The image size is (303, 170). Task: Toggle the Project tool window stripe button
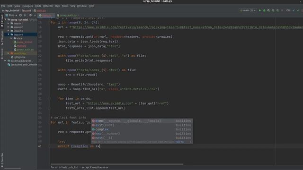click(x=2, y=21)
